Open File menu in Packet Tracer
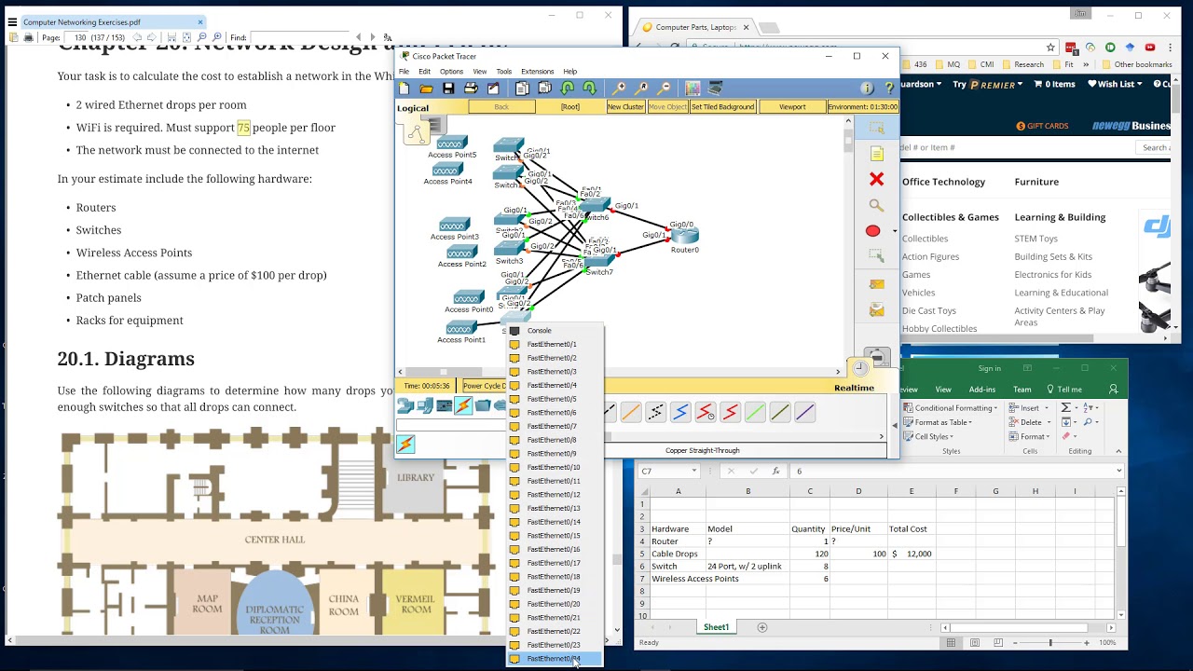 (405, 71)
